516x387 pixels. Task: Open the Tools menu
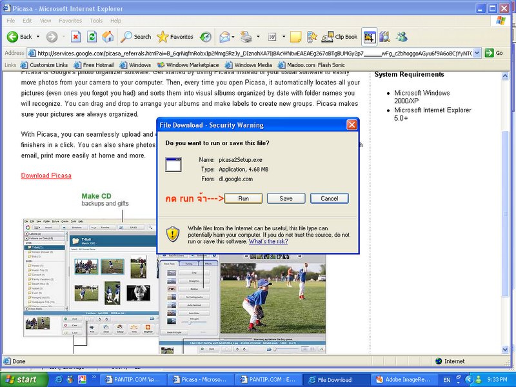(96, 21)
